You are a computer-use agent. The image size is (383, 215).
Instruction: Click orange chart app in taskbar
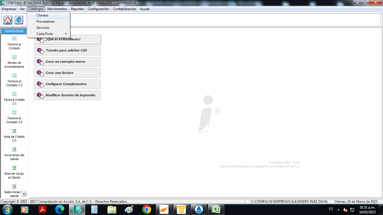coord(164,209)
